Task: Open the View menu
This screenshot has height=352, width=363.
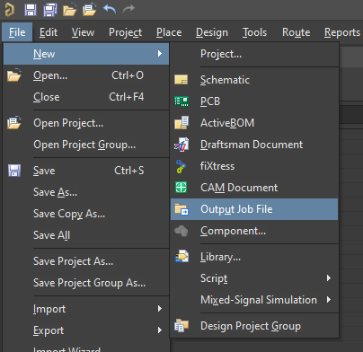Action: coord(83,32)
